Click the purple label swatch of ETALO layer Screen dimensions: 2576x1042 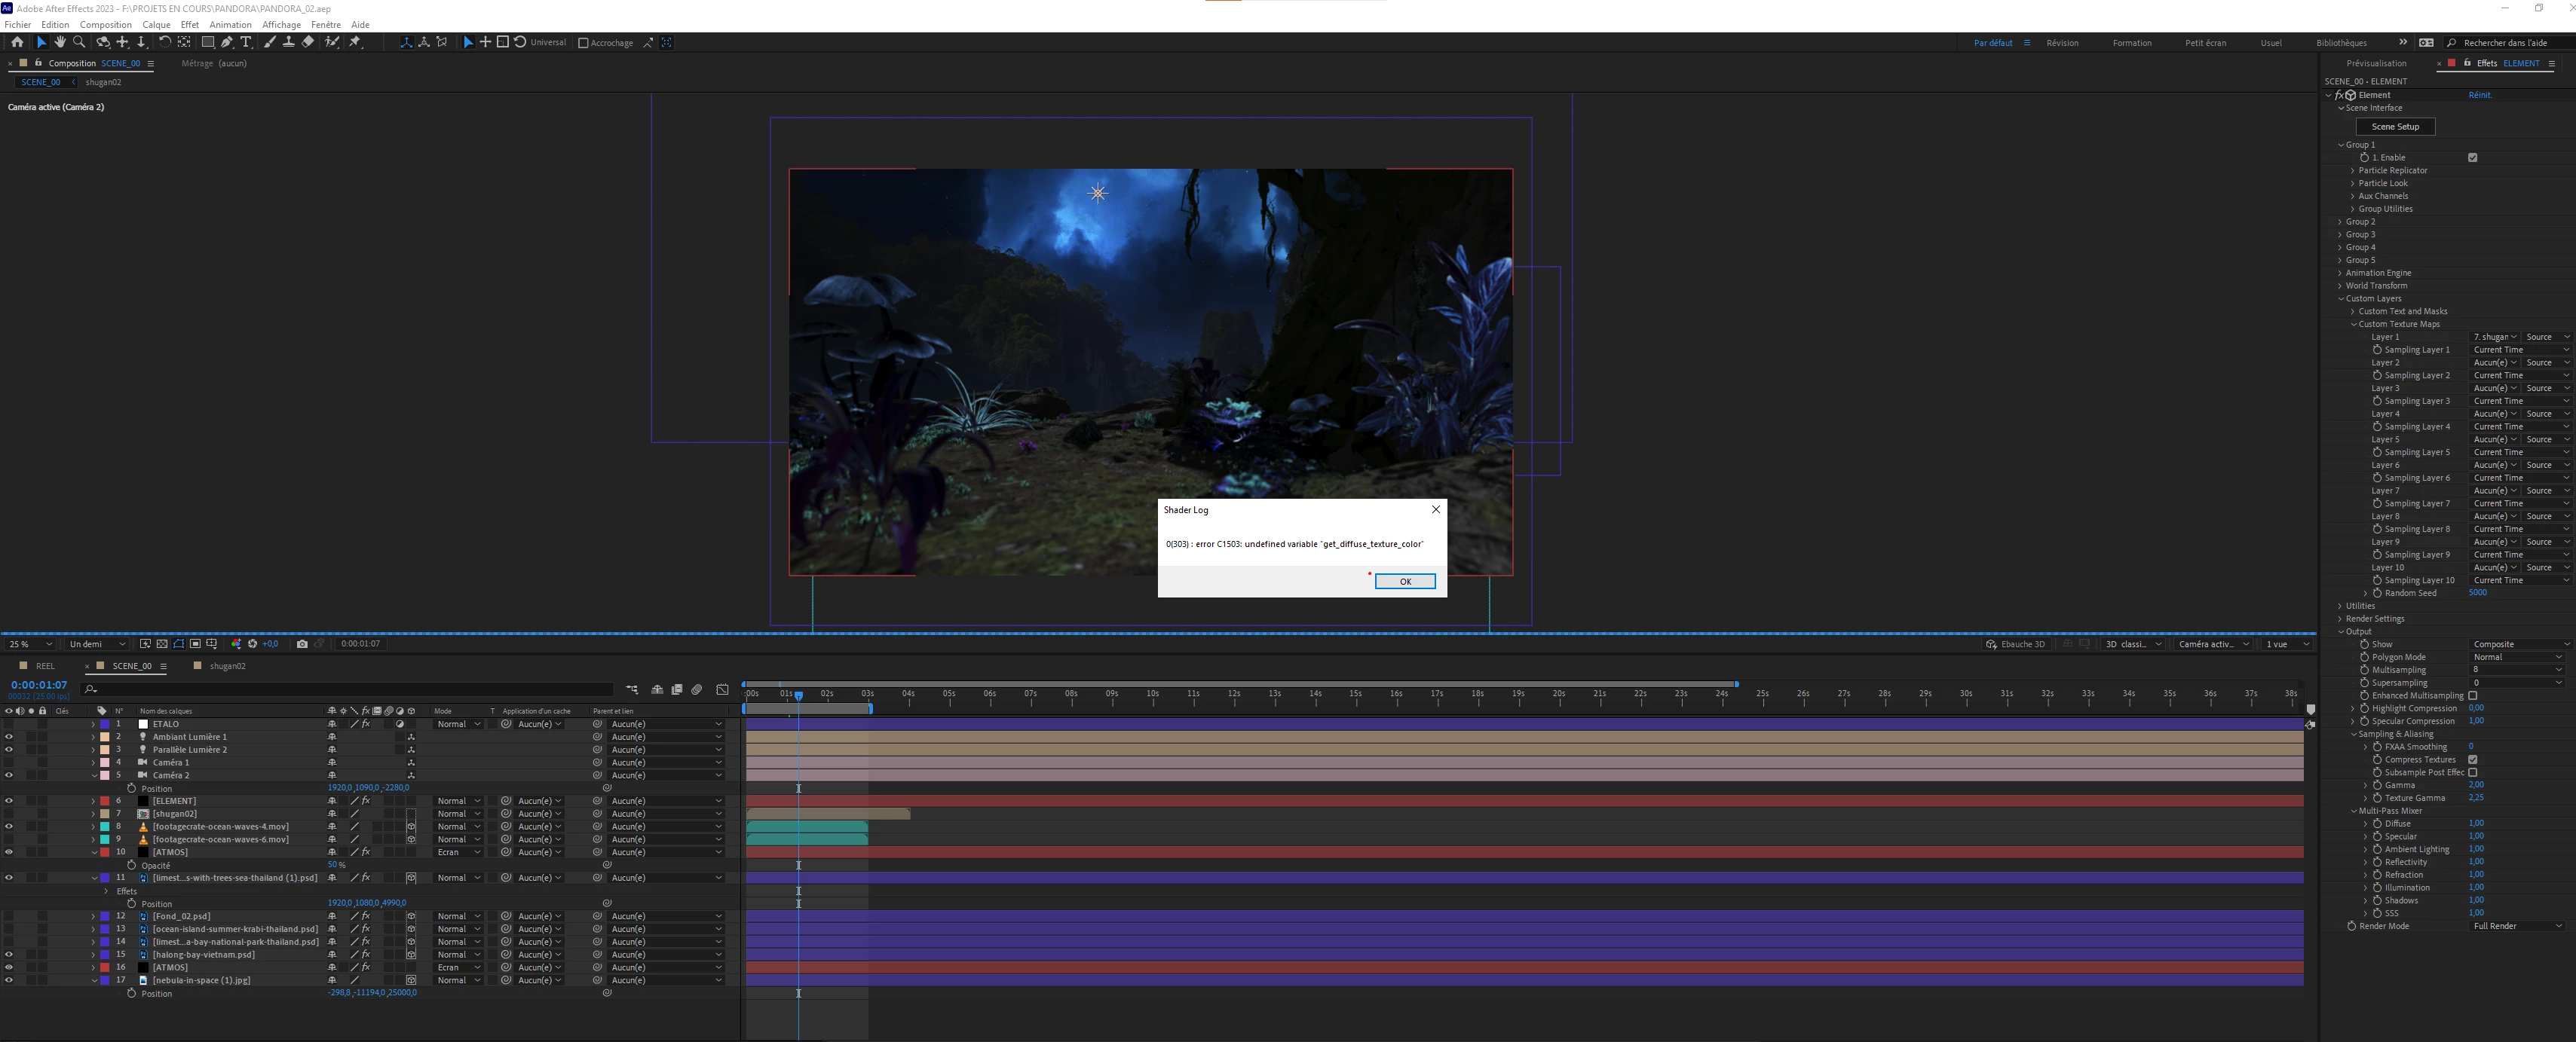(x=104, y=724)
